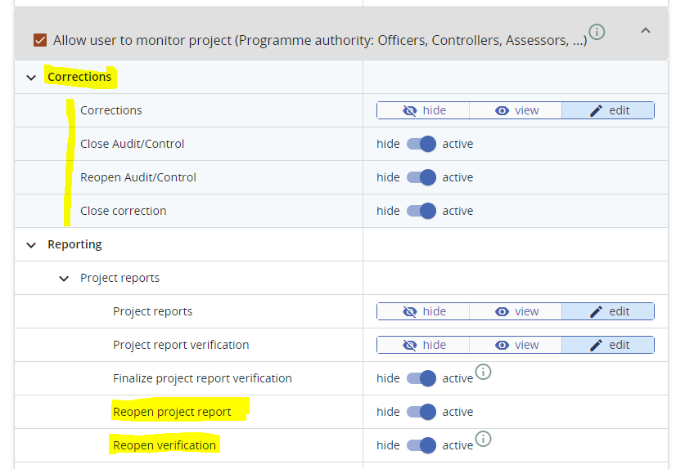The width and height of the screenshot is (694, 469).
Task: Toggle the Reopen project report switch
Action: pos(421,412)
